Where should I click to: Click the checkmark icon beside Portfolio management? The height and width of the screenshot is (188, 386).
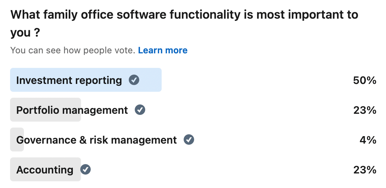point(140,110)
